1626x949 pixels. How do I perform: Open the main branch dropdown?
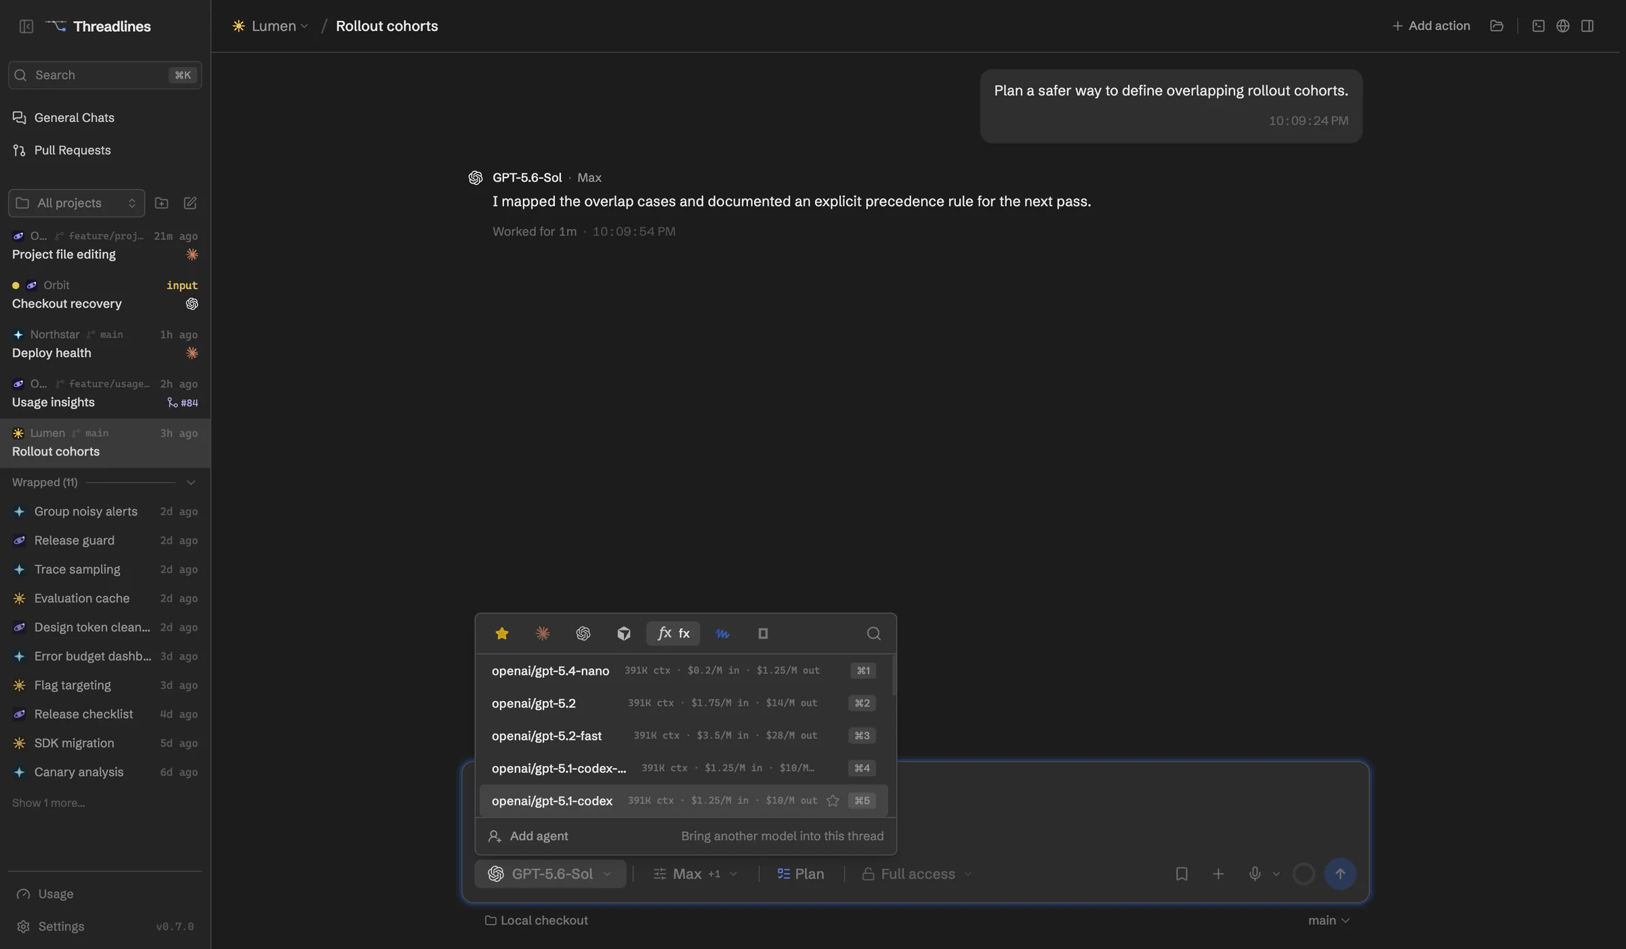[1329, 920]
